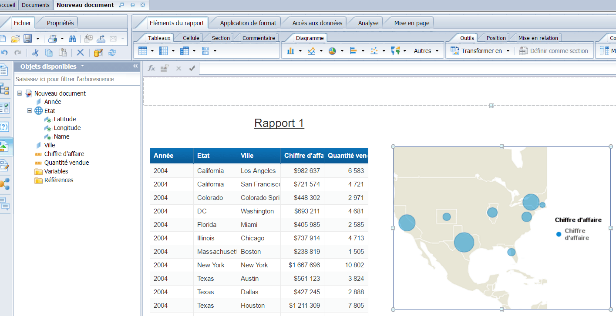Select the Chiffre d'affaire measure object
The image size is (616, 316).
pos(64,154)
